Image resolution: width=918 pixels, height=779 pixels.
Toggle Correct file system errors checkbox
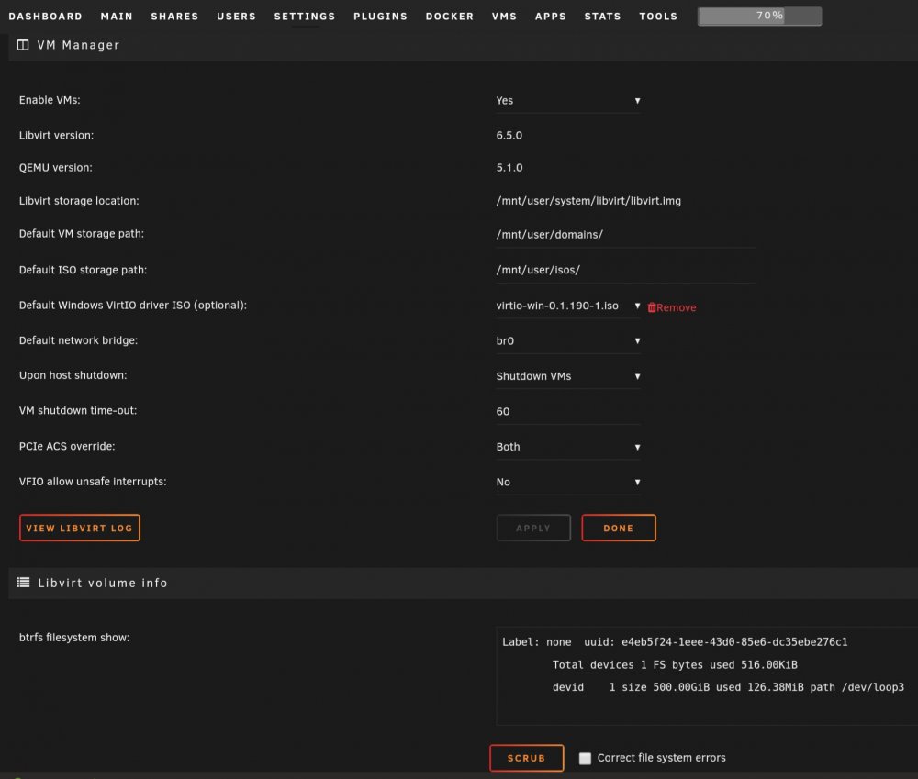(x=585, y=759)
